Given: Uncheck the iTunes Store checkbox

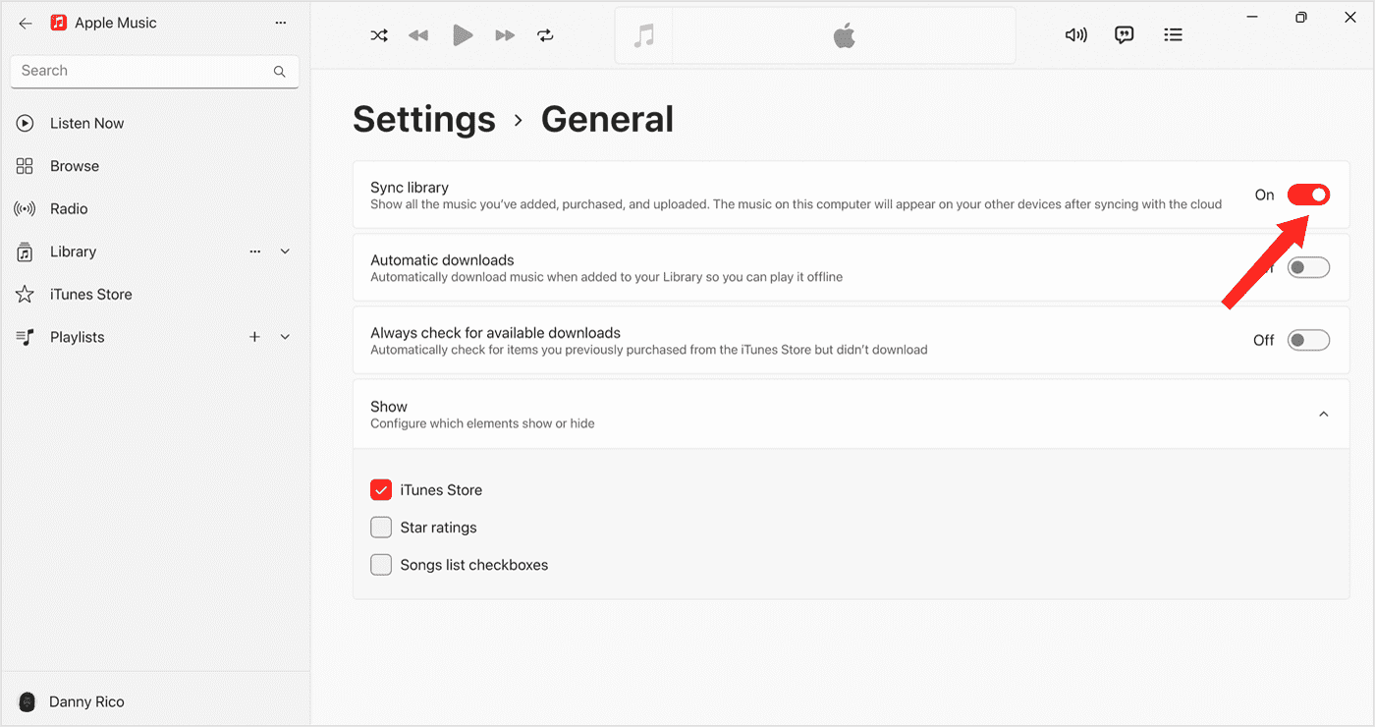Looking at the screenshot, I should tap(381, 490).
